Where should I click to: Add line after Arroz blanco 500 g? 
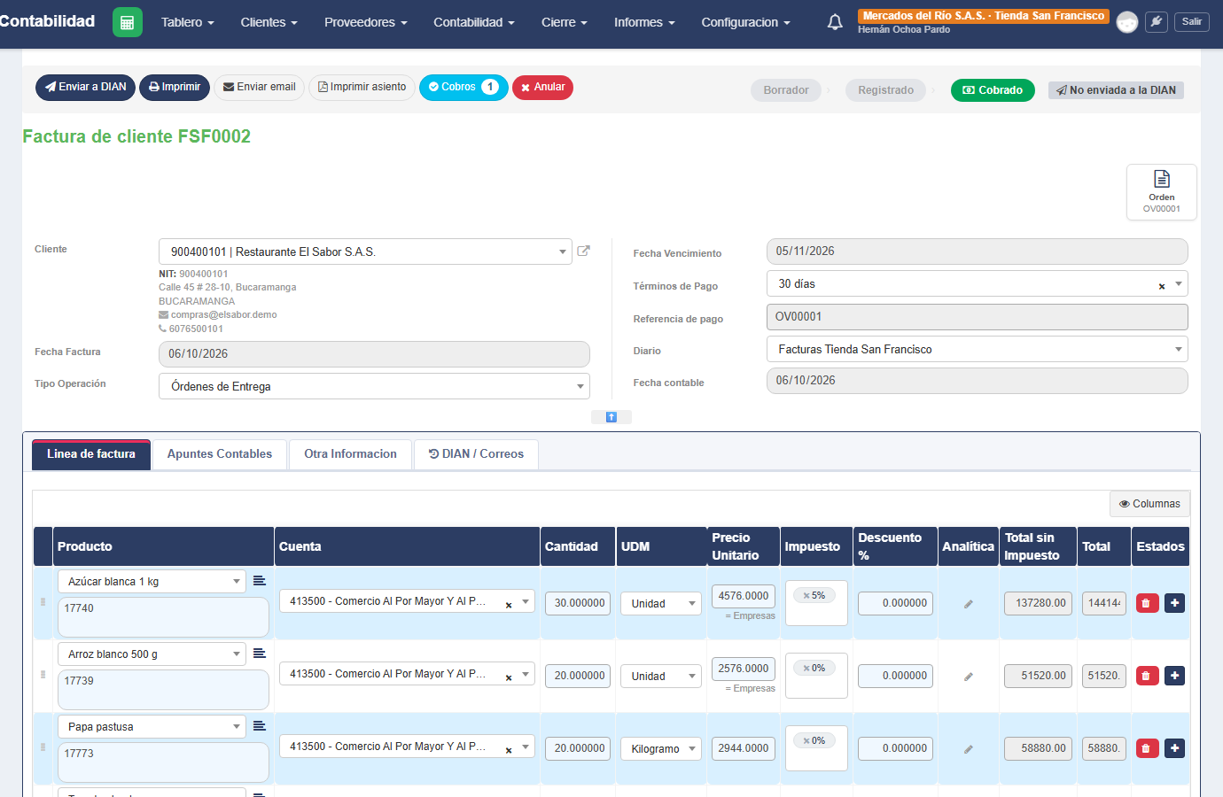point(1174,676)
